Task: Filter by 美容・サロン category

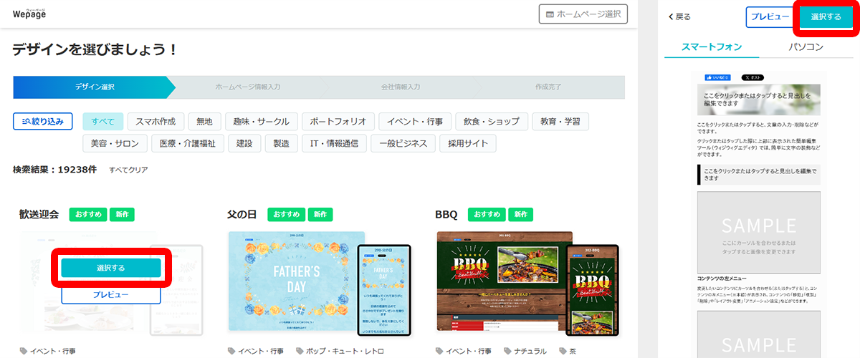Action: click(115, 144)
